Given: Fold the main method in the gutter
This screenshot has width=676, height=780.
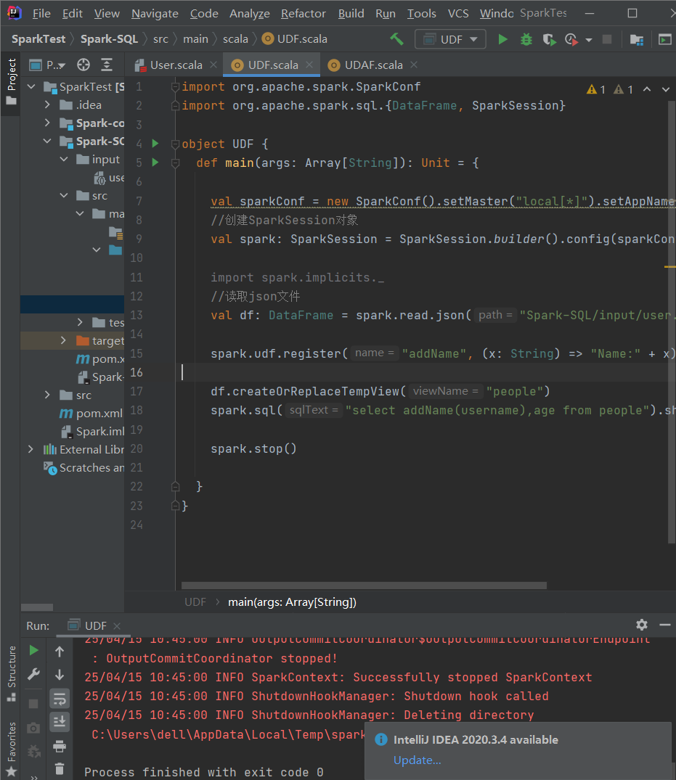Looking at the screenshot, I should tap(175, 163).
